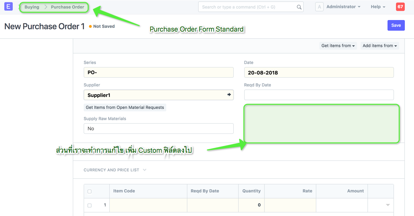Image resolution: width=414 pixels, height=216 pixels.
Task: Click the Item Code cell in row 1
Action: point(148,205)
